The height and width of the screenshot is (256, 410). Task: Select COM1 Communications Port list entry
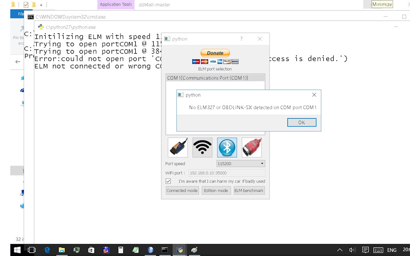[x=215, y=78]
